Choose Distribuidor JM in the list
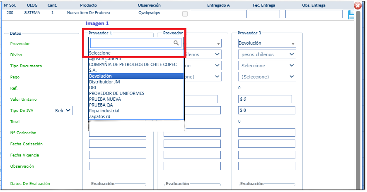The width and height of the screenshot is (367, 192). 136,82
